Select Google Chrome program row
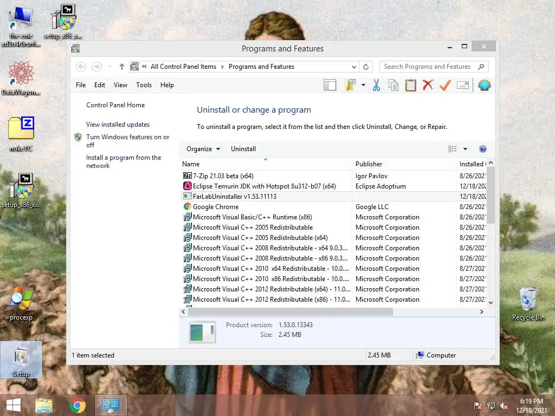This screenshot has width=555, height=416. coord(333,206)
